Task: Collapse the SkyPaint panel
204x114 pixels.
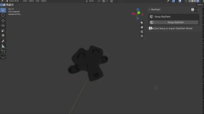Action: pos(149,9)
